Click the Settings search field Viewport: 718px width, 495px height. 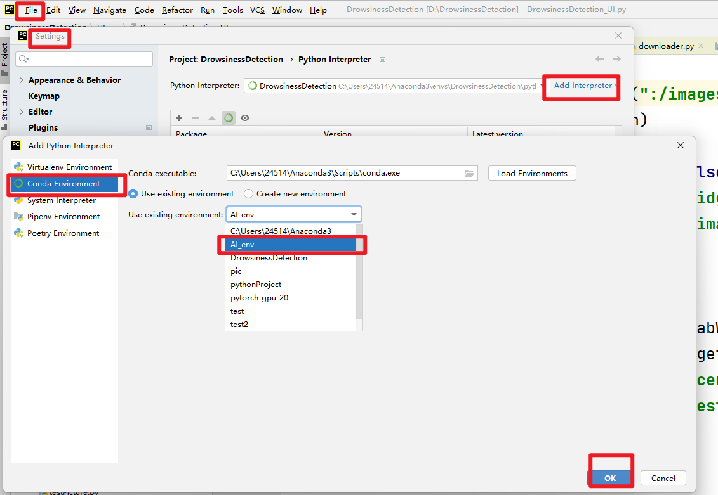84,59
